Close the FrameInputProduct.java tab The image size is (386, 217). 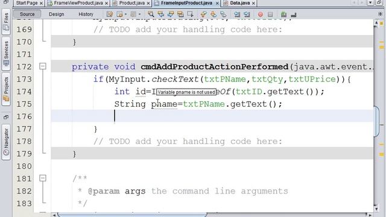point(217,3)
